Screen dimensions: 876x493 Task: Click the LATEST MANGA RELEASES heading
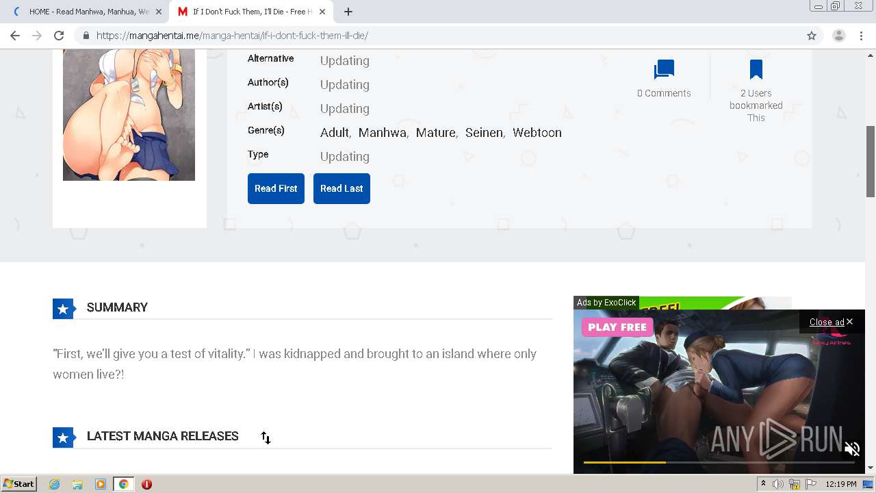coord(163,436)
